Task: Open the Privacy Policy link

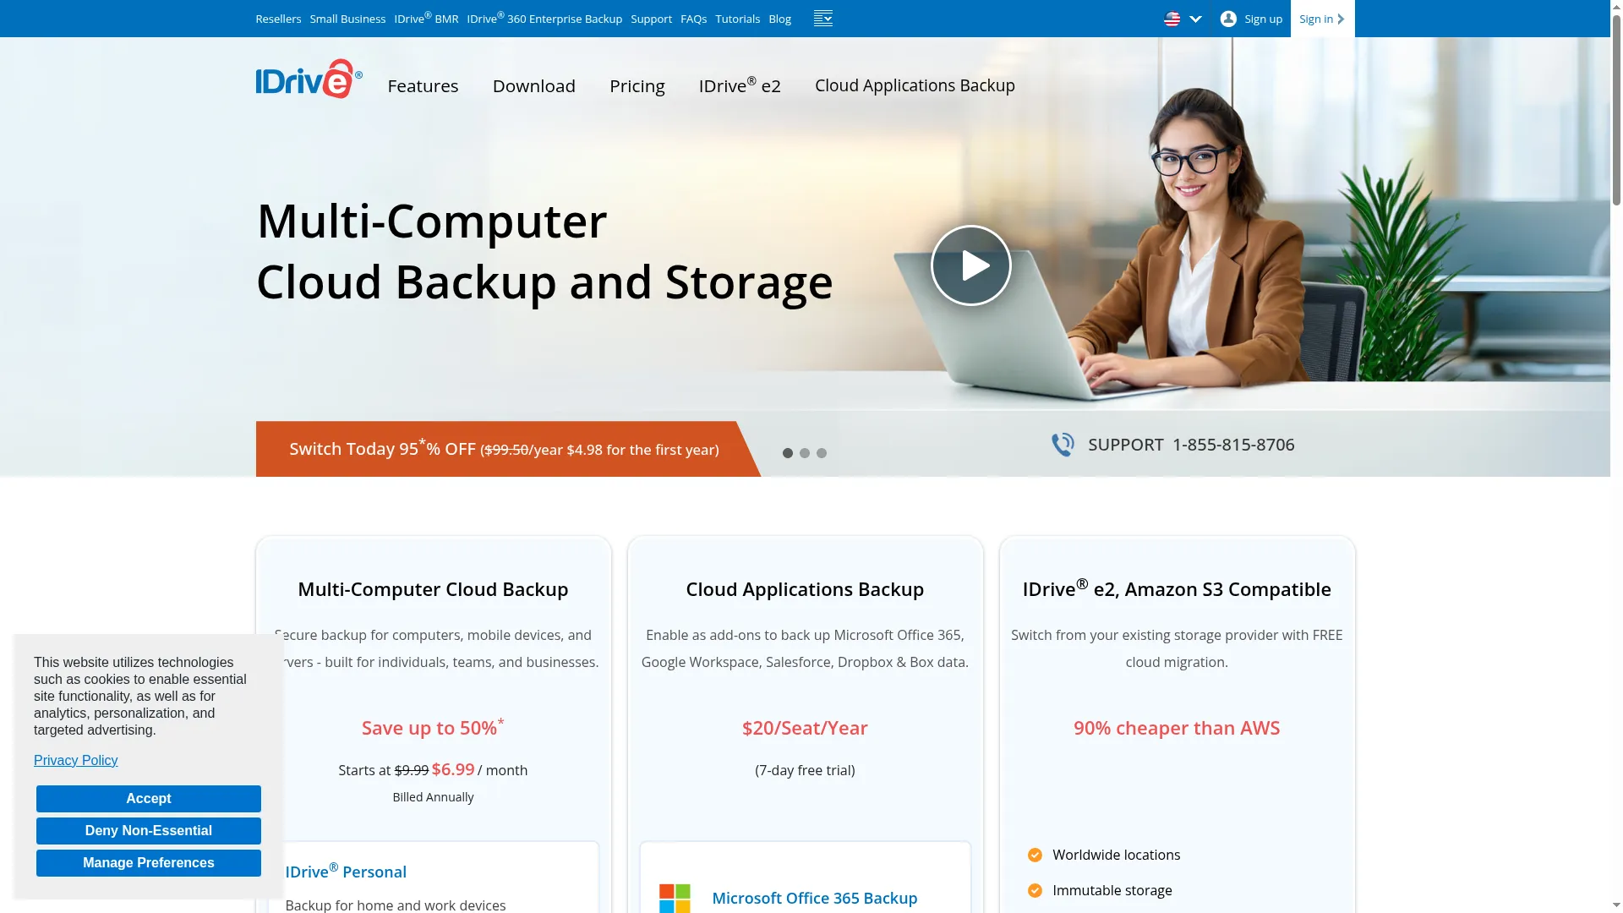Action: click(x=76, y=761)
